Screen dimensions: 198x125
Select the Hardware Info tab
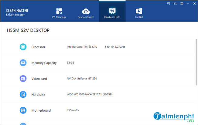112,13
